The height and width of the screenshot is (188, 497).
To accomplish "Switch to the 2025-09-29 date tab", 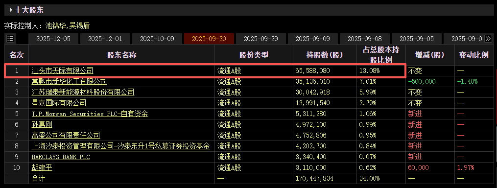I will [261, 39].
